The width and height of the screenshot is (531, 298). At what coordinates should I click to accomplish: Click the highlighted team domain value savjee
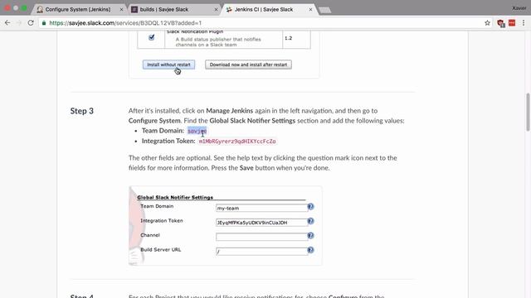[197, 131]
